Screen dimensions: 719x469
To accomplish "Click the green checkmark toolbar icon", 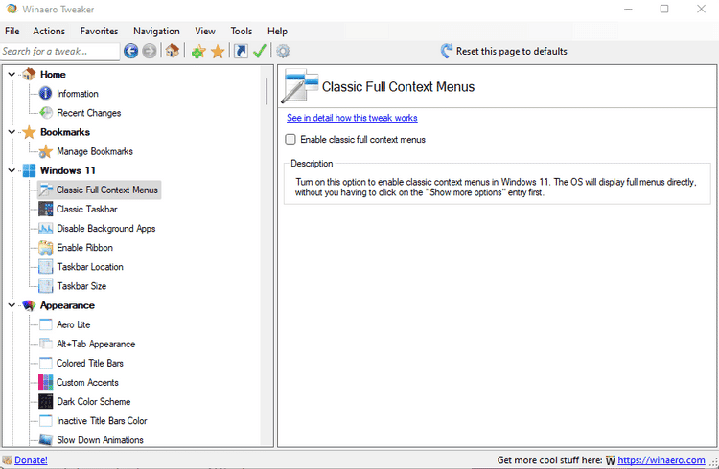I will [260, 51].
